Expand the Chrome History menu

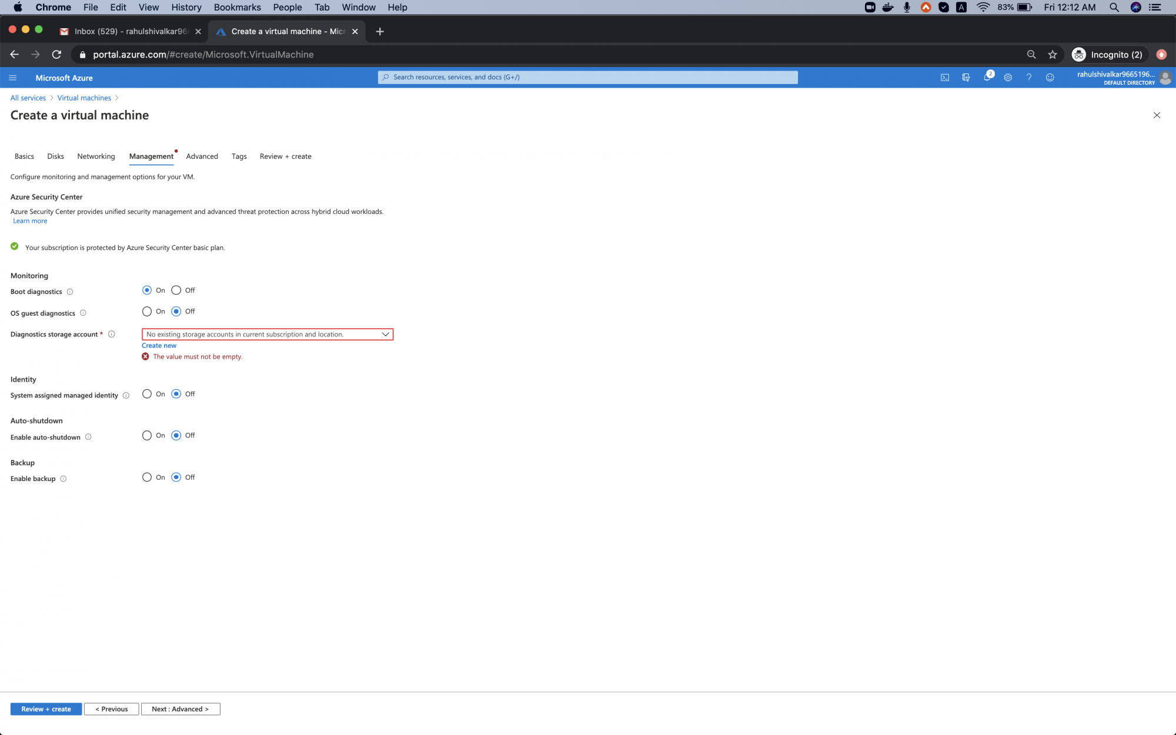186,7
